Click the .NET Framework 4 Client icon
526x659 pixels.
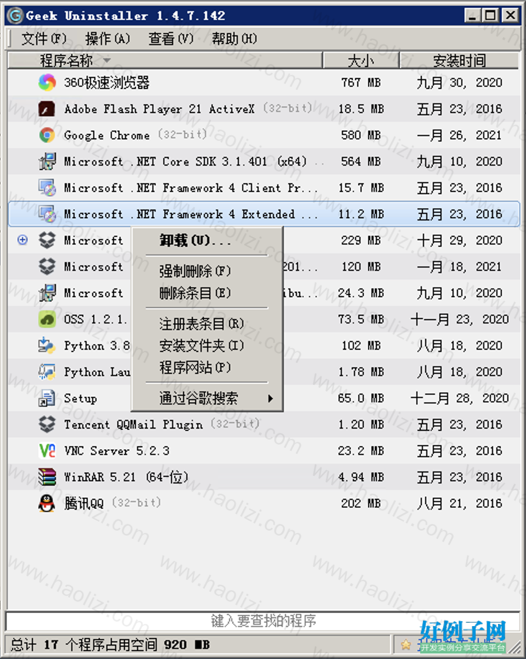47,188
